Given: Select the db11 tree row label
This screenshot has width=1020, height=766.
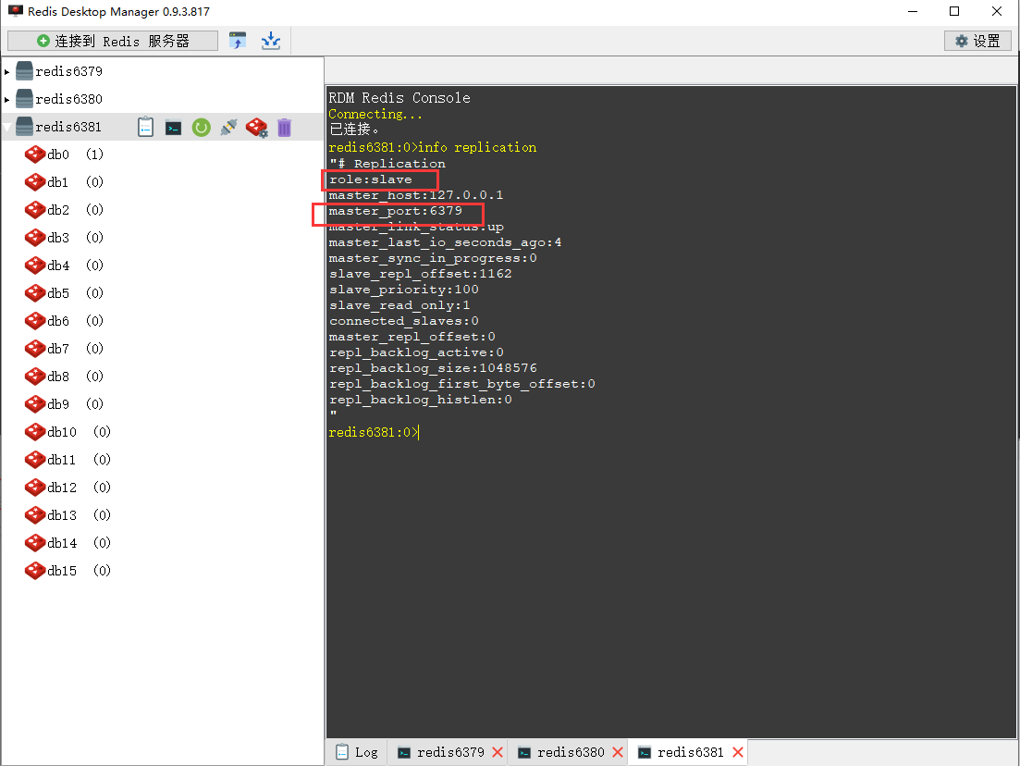Looking at the screenshot, I should 62,460.
